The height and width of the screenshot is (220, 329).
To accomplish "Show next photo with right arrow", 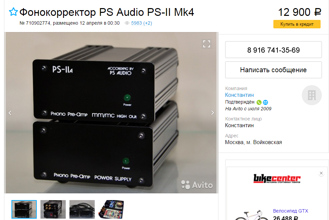I will (212, 113).
